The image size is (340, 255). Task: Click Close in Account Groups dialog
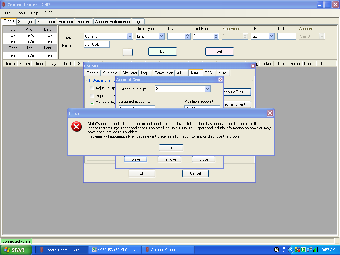pos(204,159)
